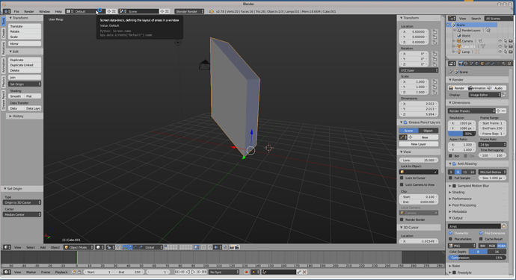Click the Render camera icon button

point(458,88)
